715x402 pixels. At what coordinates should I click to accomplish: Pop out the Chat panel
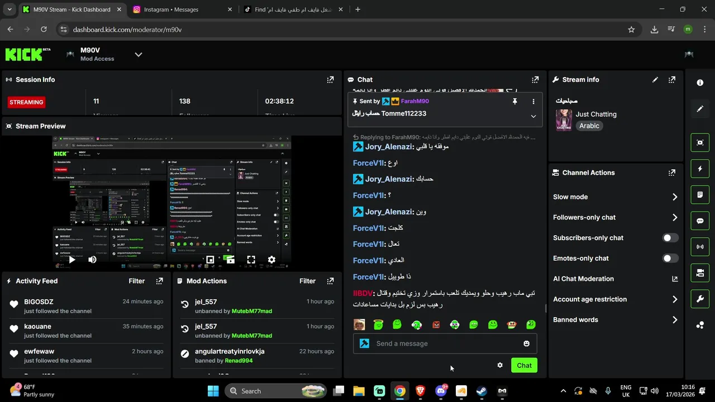point(535,80)
